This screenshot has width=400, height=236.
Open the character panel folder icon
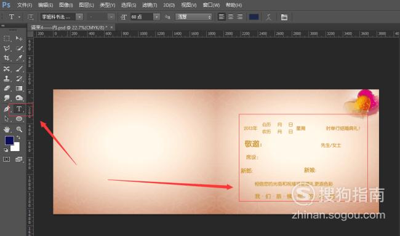coord(284,17)
